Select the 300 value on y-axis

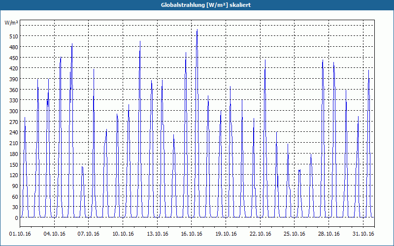[x=14, y=111]
